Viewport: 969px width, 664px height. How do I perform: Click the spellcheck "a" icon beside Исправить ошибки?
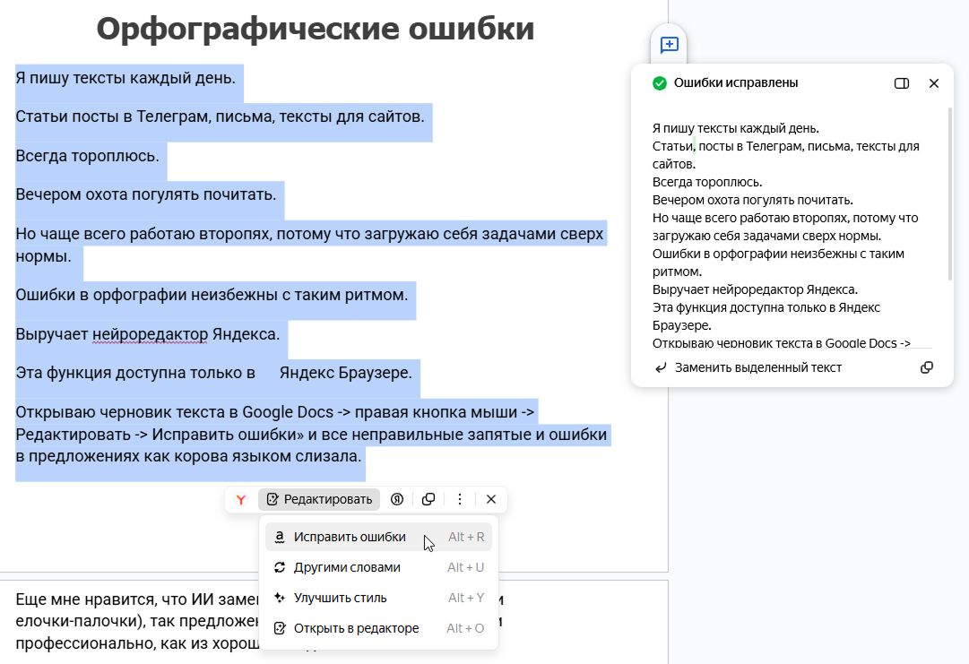(279, 536)
